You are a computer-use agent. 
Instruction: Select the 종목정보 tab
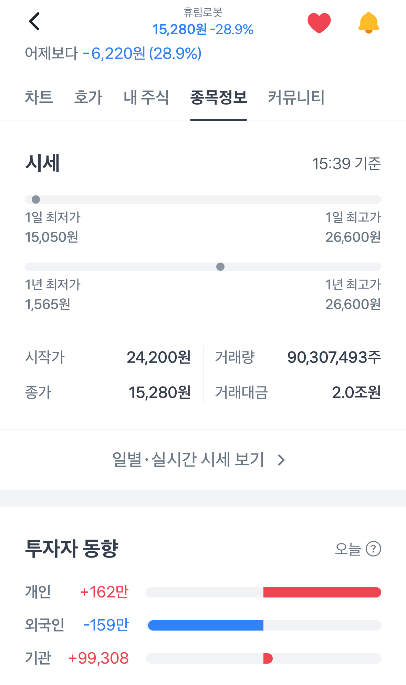(x=218, y=97)
